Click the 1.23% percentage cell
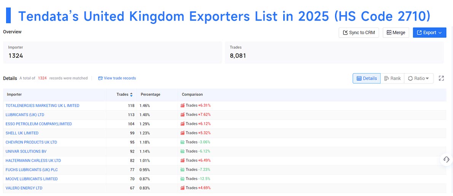453x196 pixels. point(145,133)
